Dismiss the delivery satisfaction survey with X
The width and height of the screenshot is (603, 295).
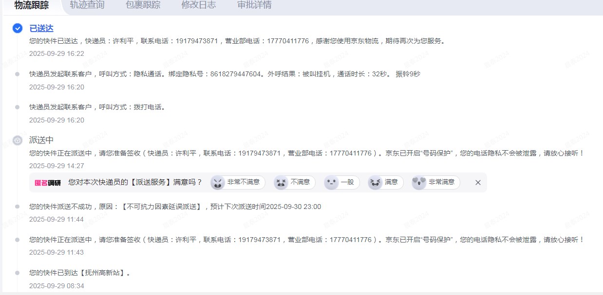pos(478,182)
